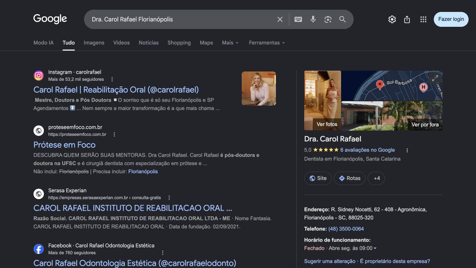
Task: Click the share icon in header
Action: click(407, 19)
